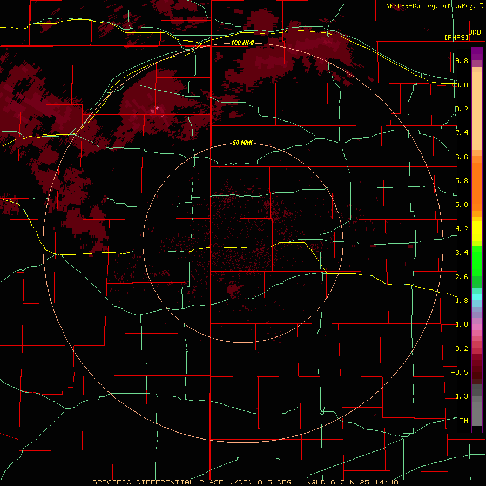
Task: Click the cyan segment of the color bar
Action: pos(477,297)
